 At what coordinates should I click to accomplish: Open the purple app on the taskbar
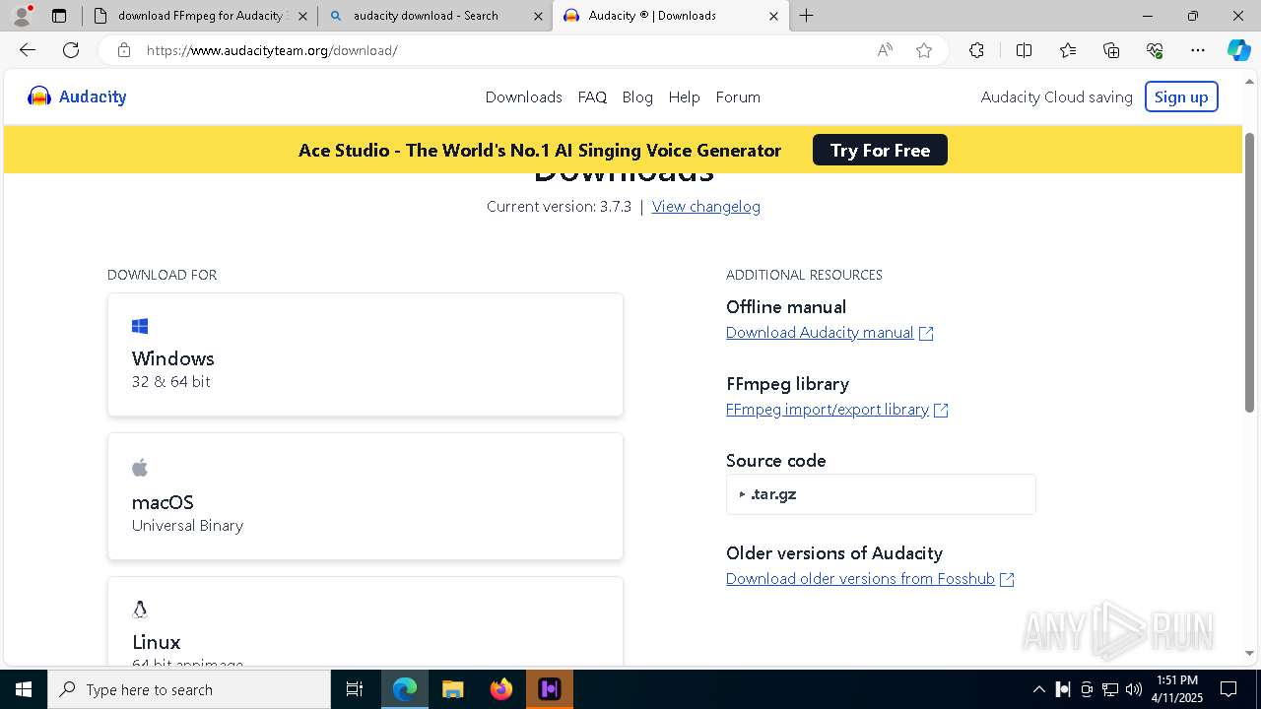[x=550, y=689]
